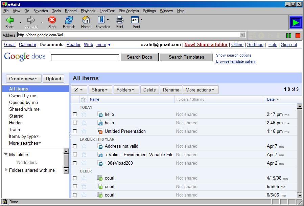Open the Create new dropdown
This screenshot has width=304, height=206.
click(x=24, y=79)
